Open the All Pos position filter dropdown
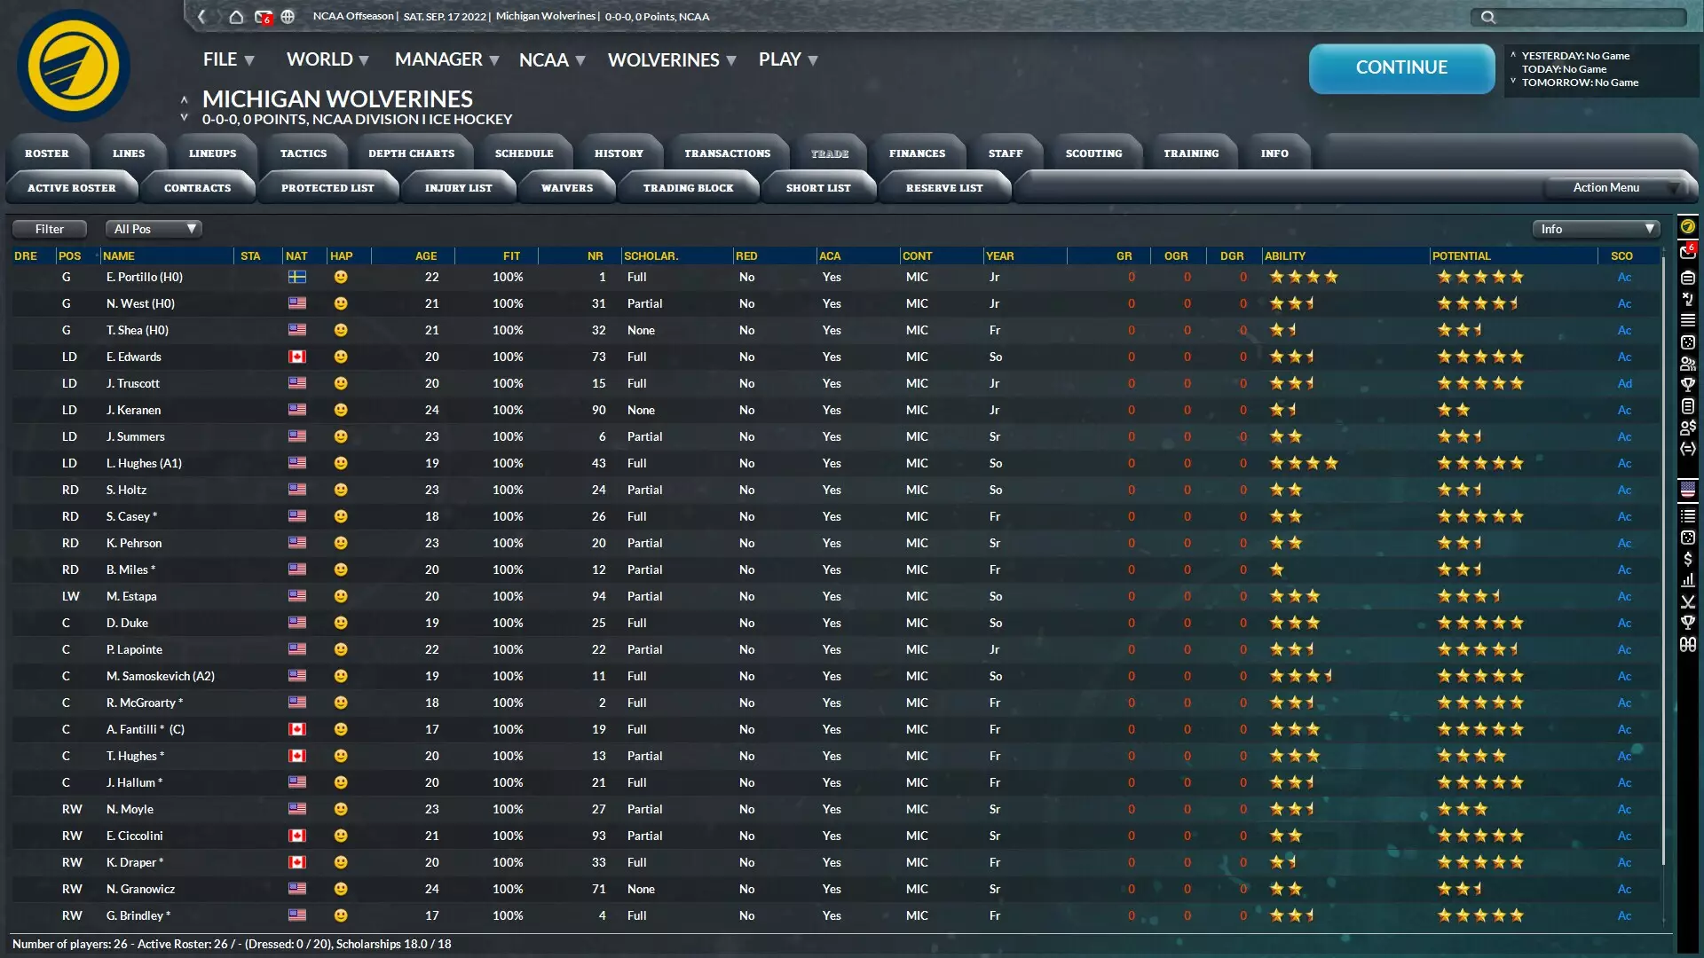 click(154, 229)
